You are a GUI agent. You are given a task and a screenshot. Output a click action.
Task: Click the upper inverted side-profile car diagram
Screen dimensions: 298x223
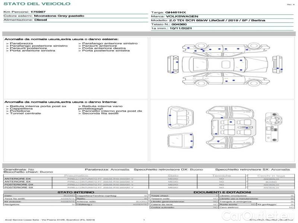[226, 50]
